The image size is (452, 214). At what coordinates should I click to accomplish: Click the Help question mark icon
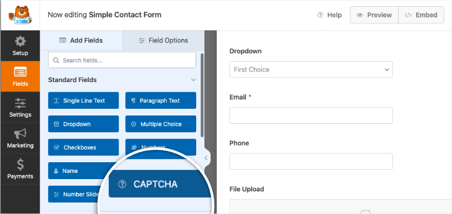pyautogui.click(x=321, y=15)
